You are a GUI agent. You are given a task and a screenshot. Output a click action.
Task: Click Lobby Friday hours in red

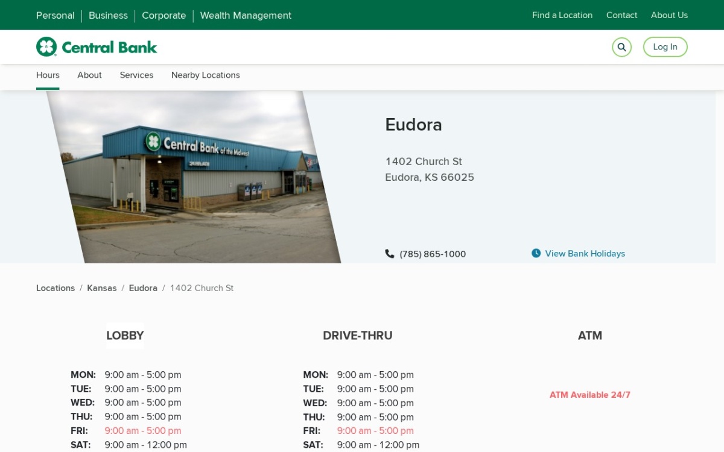pos(143,431)
